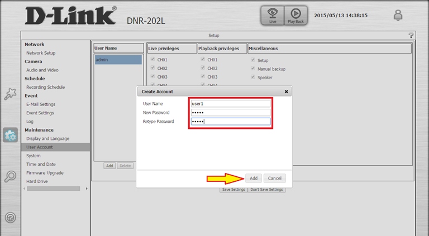Open Firmware Upgrade page

pyautogui.click(x=45, y=173)
